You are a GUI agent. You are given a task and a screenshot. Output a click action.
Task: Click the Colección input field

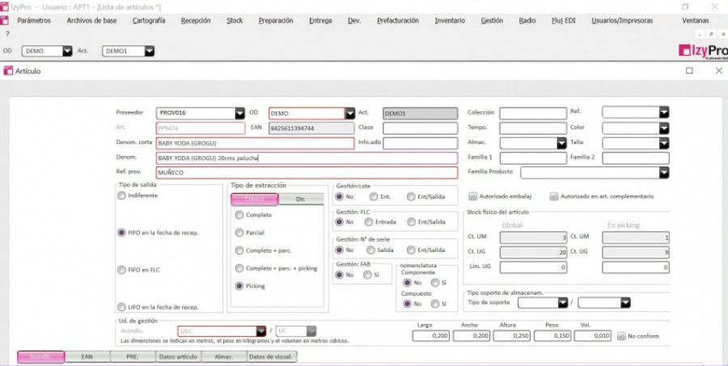click(x=533, y=113)
